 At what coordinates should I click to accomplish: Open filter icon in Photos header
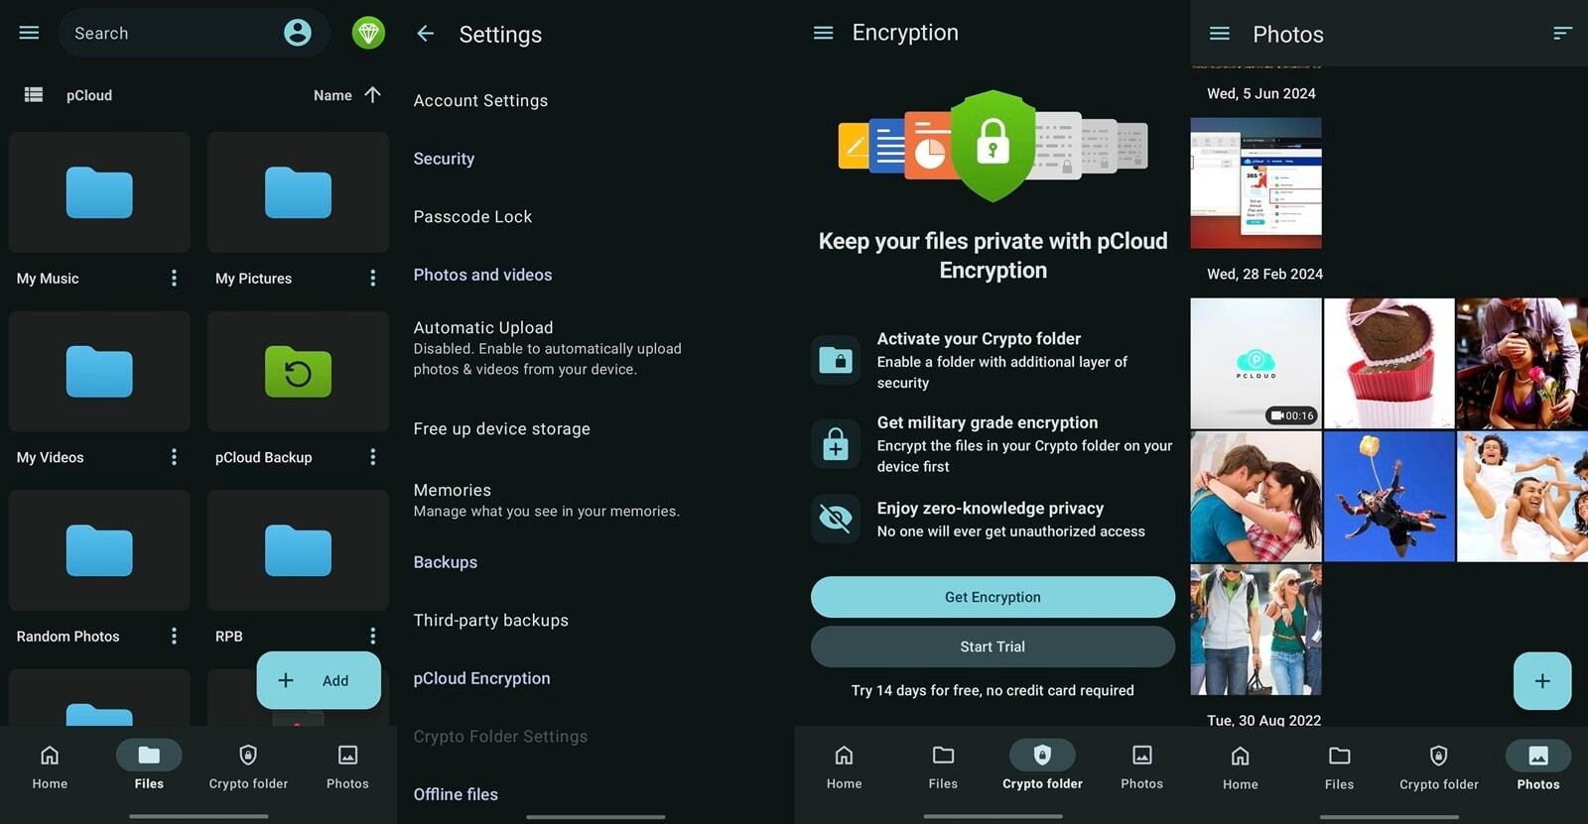coord(1562,34)
